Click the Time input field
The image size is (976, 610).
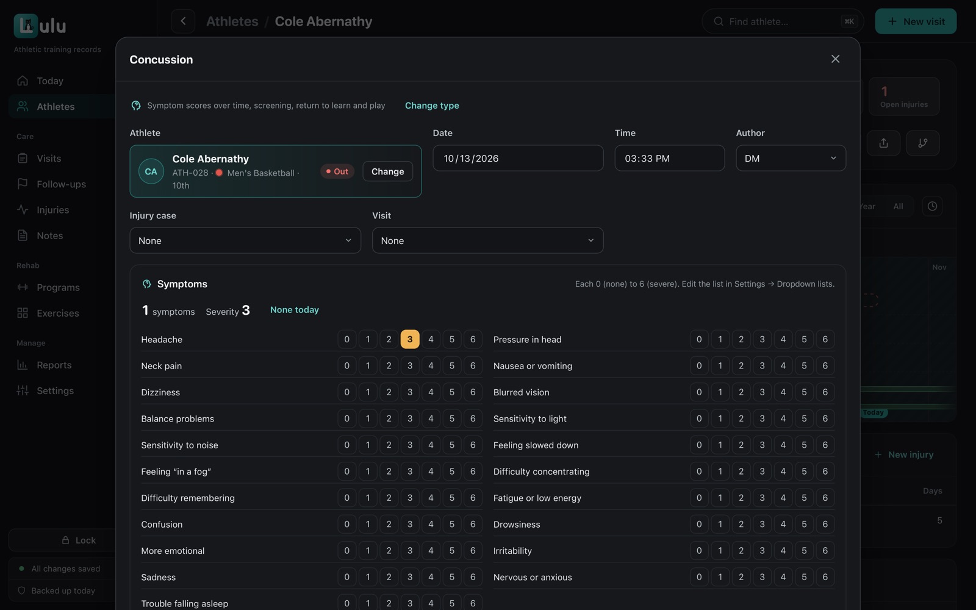(669, 158)
